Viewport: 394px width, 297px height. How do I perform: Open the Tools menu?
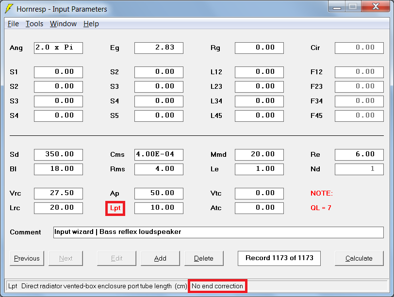pyautogui.click(x=34, y=24)
